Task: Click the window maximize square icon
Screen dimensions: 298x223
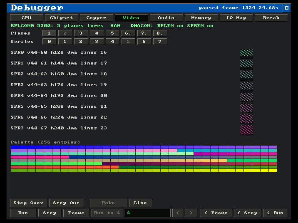Action: coord(287,8)
